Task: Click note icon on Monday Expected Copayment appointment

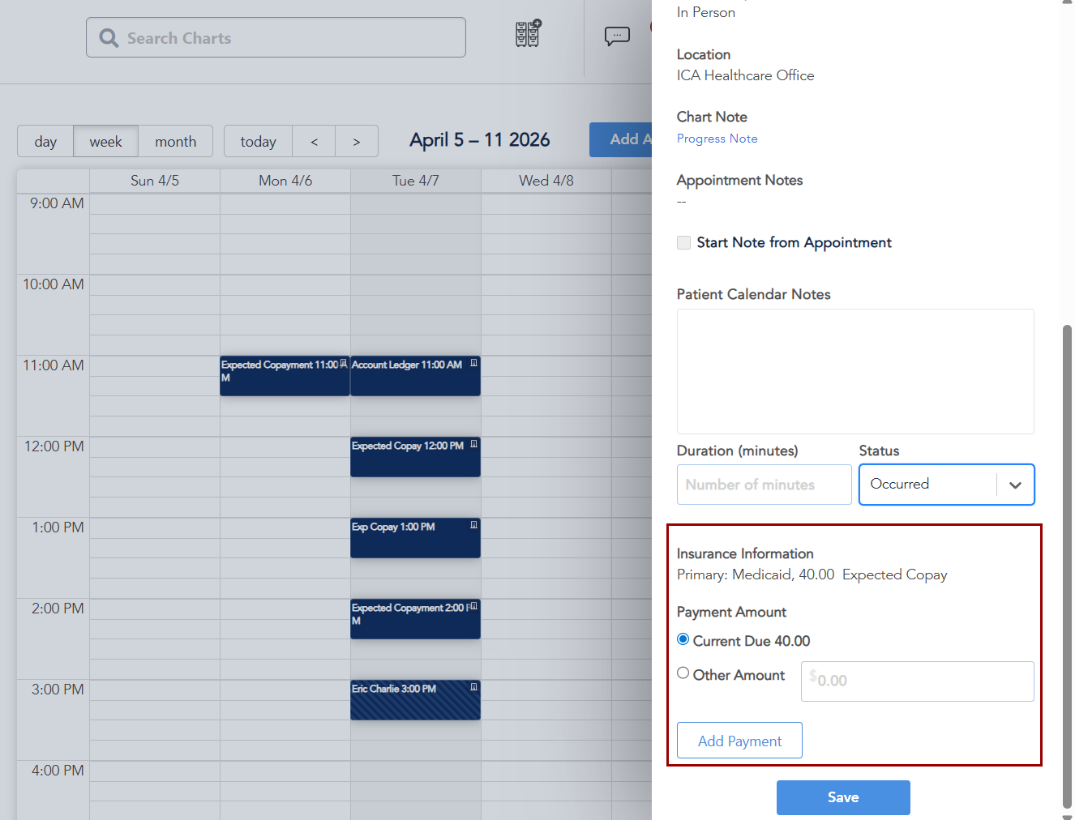Action: (x=344, y=364)
